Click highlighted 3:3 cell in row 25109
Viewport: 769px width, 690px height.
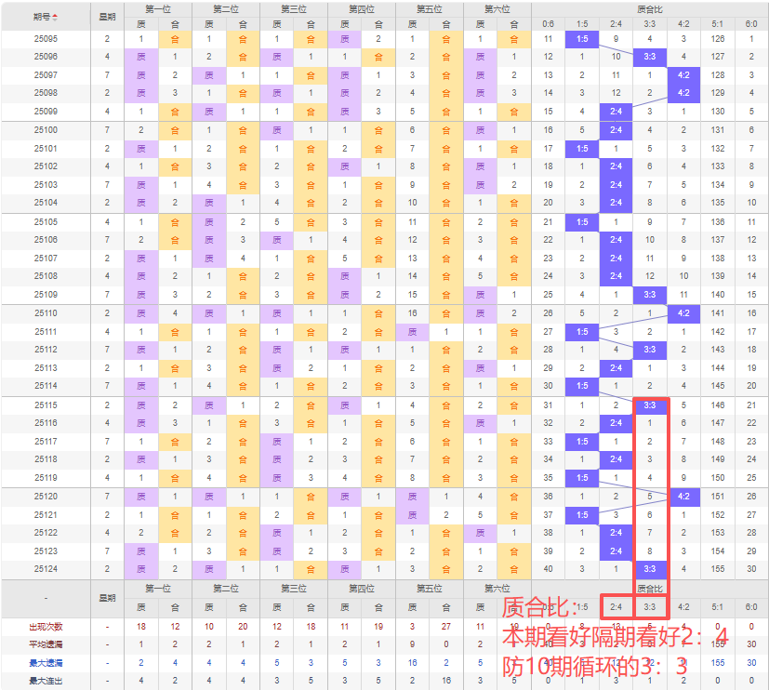click(x=650, y=295)
